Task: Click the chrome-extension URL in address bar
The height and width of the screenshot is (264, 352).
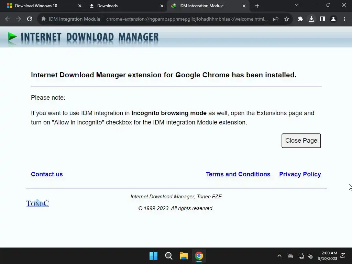Action: tap(187, 19)
